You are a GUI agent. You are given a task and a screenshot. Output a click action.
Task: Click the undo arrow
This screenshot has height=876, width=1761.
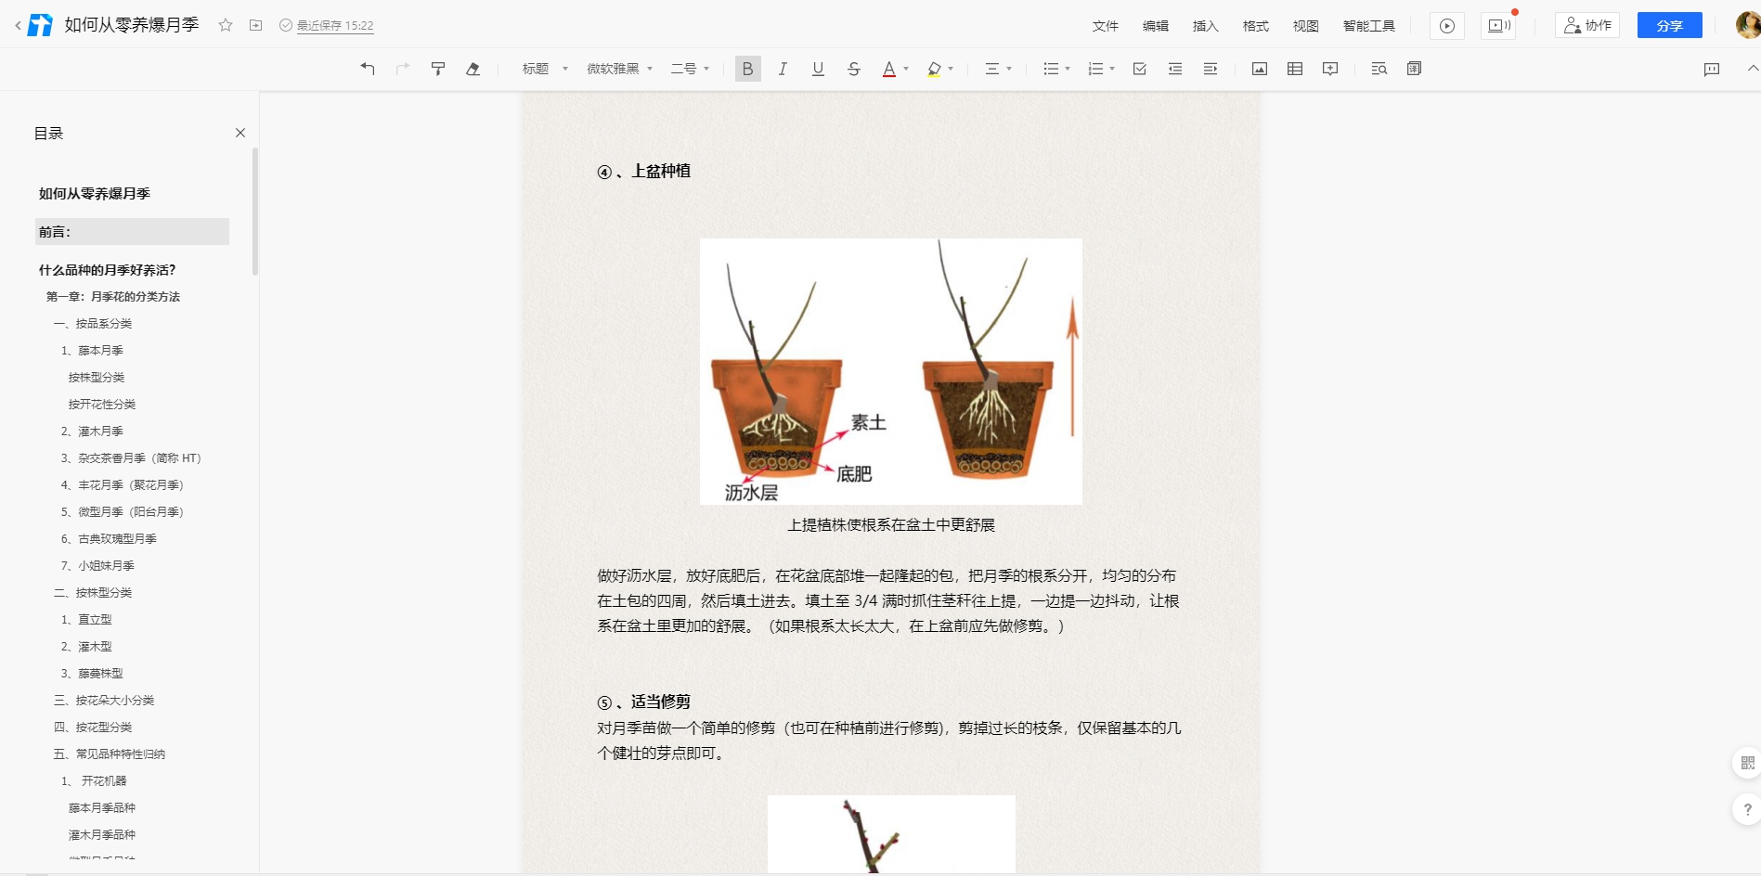point(368,69)
